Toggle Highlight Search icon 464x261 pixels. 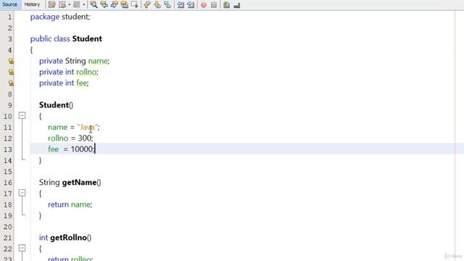point(124,5)
